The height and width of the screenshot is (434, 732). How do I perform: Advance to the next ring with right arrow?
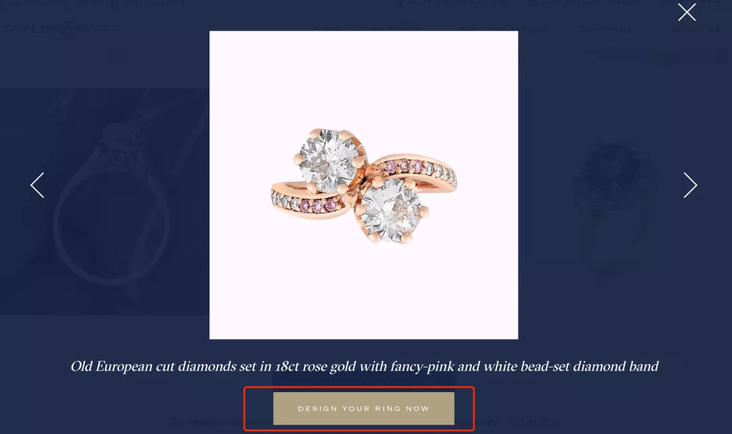[690, 185]
